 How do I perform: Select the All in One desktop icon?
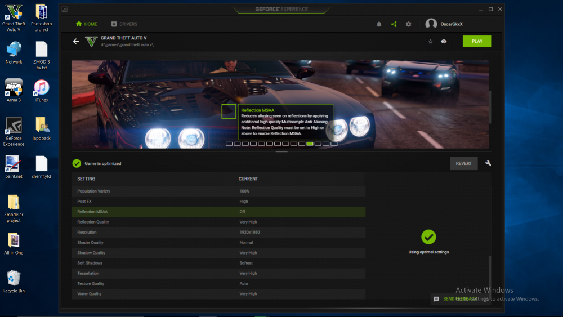14,244
